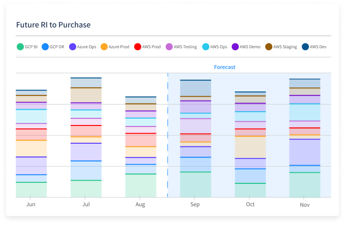Select the AWS Testing segment in Sep bar
Screen dimensions: 345x225
click(196, 126)
